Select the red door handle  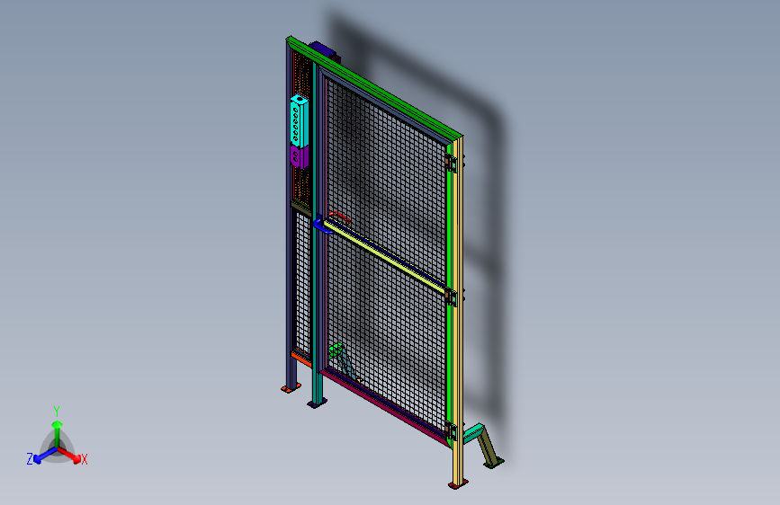pyautogui.click(x=339, y=217)
